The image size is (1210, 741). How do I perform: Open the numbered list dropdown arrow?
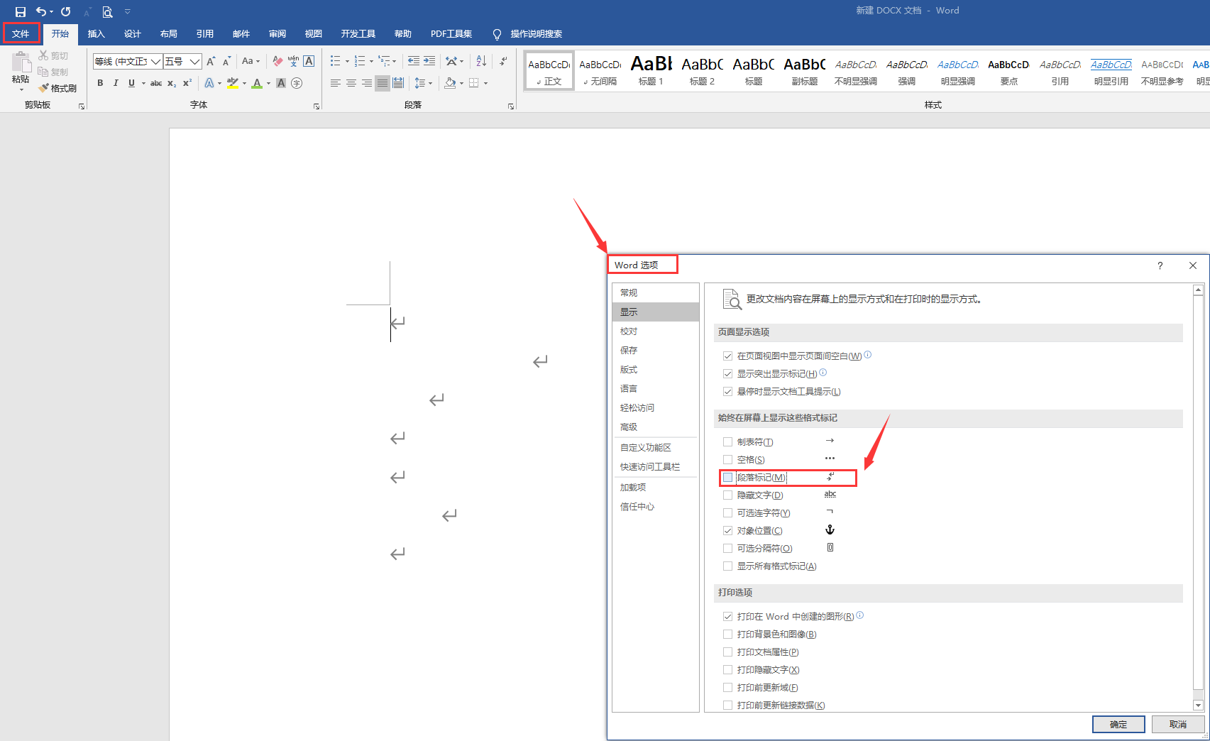(x=371, y=62)
